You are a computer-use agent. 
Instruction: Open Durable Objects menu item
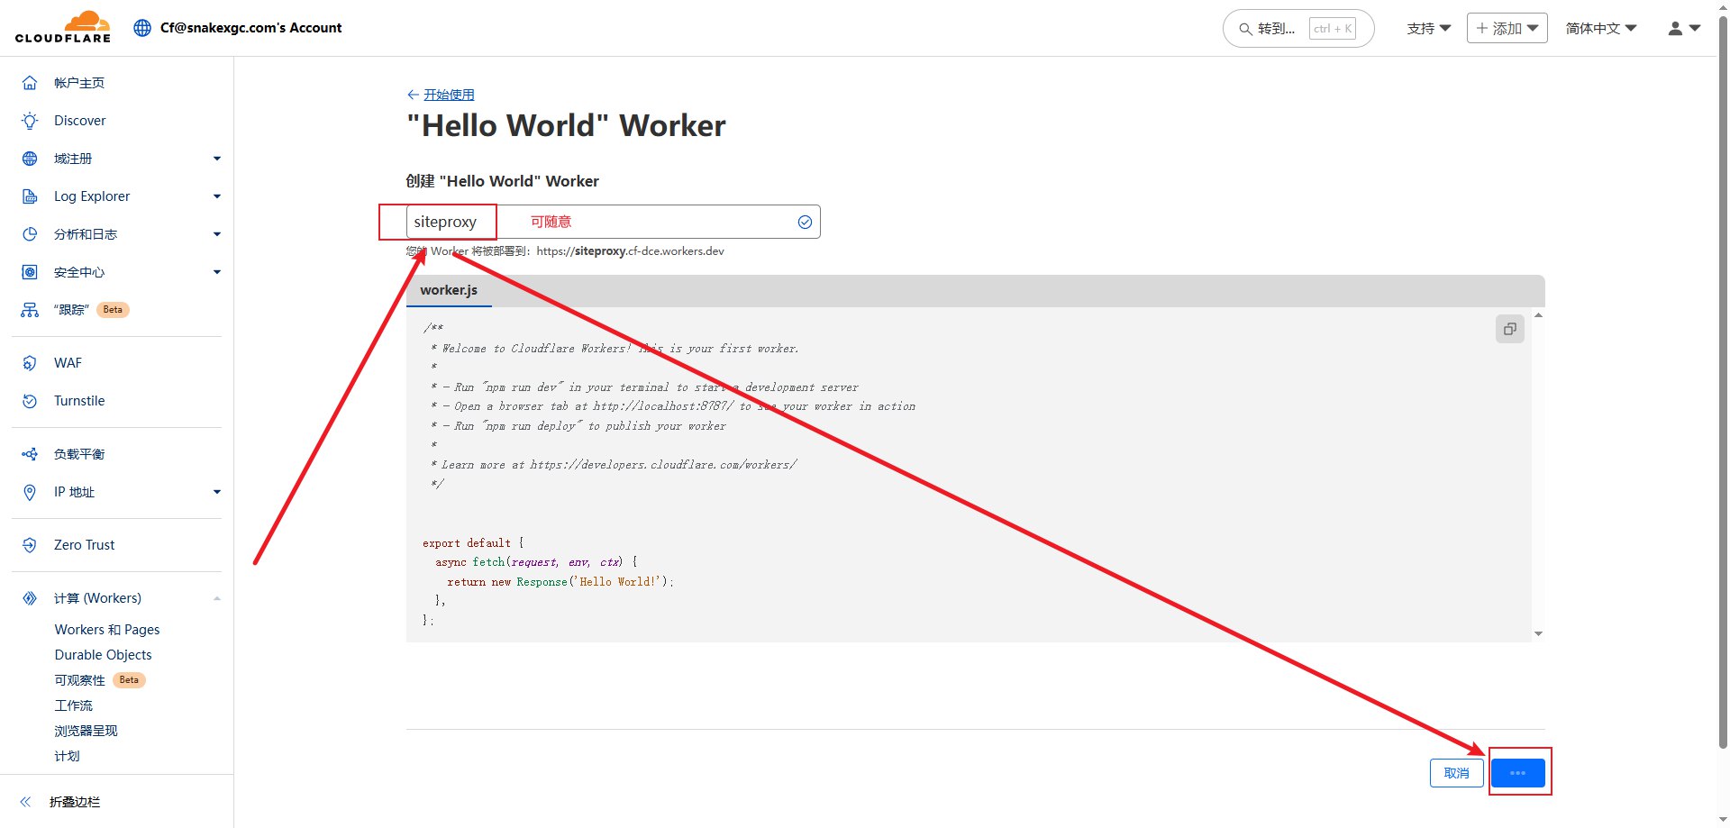coord(103,655)
